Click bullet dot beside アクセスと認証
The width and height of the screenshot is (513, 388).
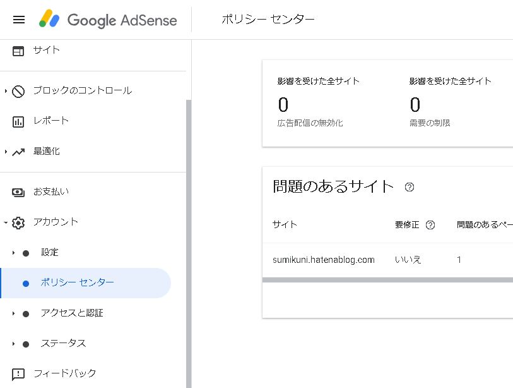tap(26, 313)
